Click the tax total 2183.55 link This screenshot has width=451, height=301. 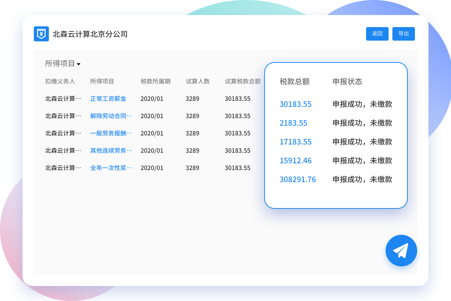click(293, 123)
